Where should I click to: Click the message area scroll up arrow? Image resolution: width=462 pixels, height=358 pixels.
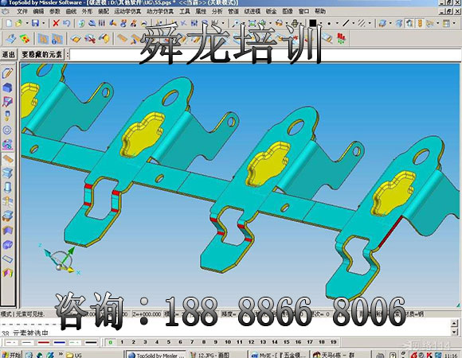click(x=455, y=323)
